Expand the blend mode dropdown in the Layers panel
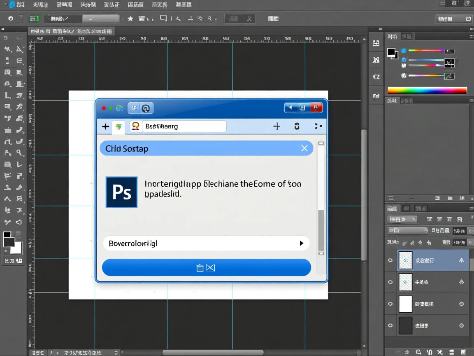474x356 pixels. click(407, 230)
